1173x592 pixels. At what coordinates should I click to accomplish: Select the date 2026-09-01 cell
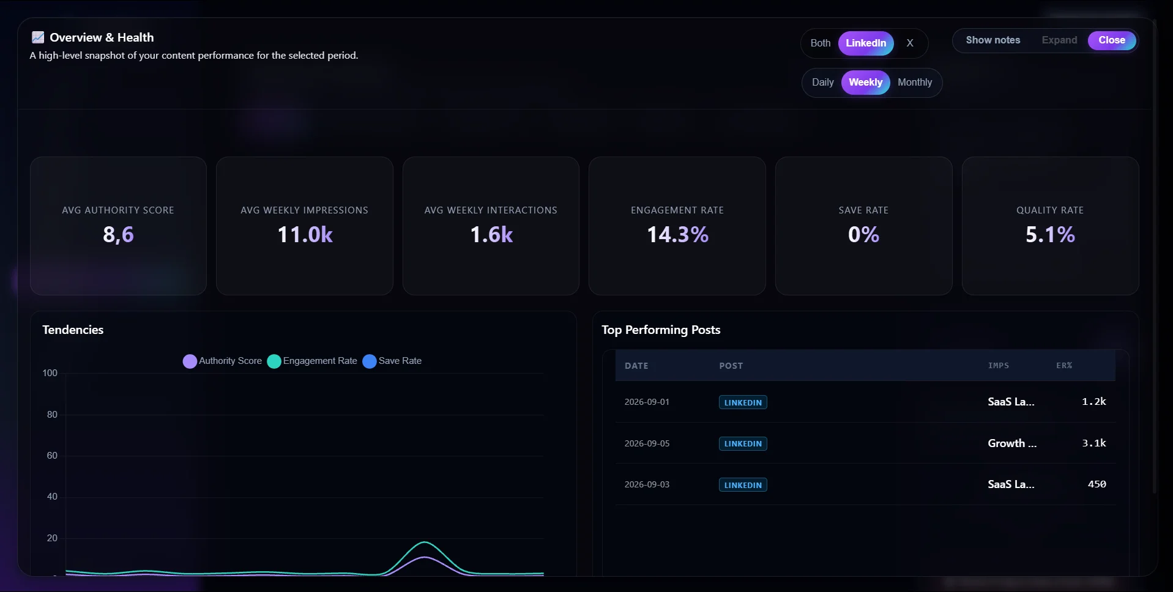click(647, 402)
